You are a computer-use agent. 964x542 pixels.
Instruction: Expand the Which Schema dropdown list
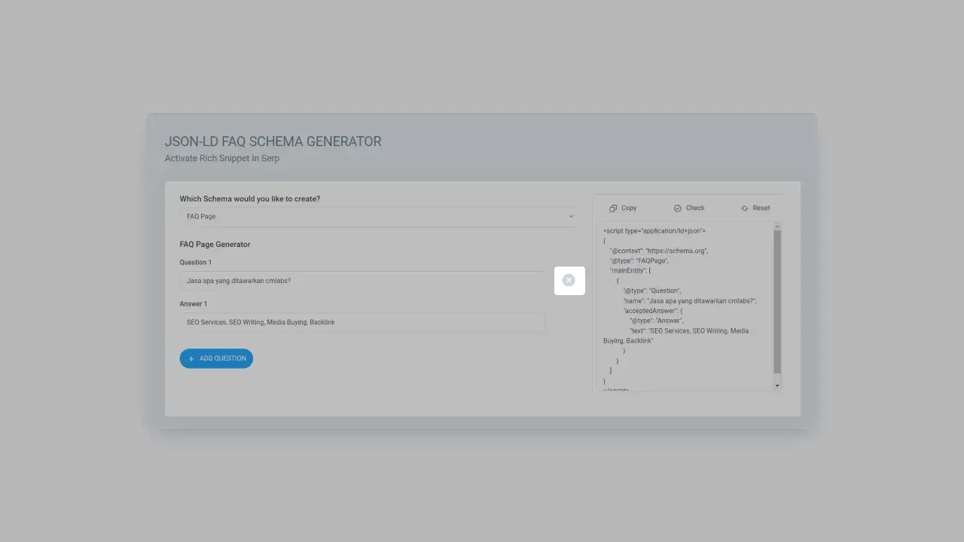(x=377, y=216)
